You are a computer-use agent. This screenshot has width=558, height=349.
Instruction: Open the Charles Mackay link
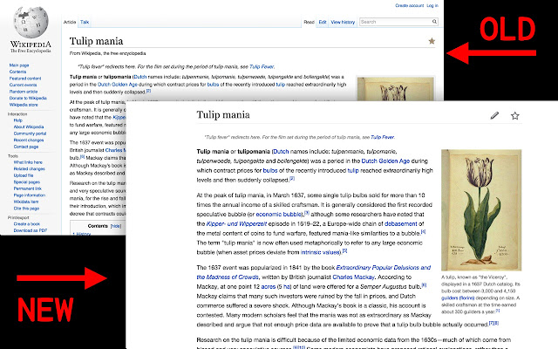click(x=353, y=277)
